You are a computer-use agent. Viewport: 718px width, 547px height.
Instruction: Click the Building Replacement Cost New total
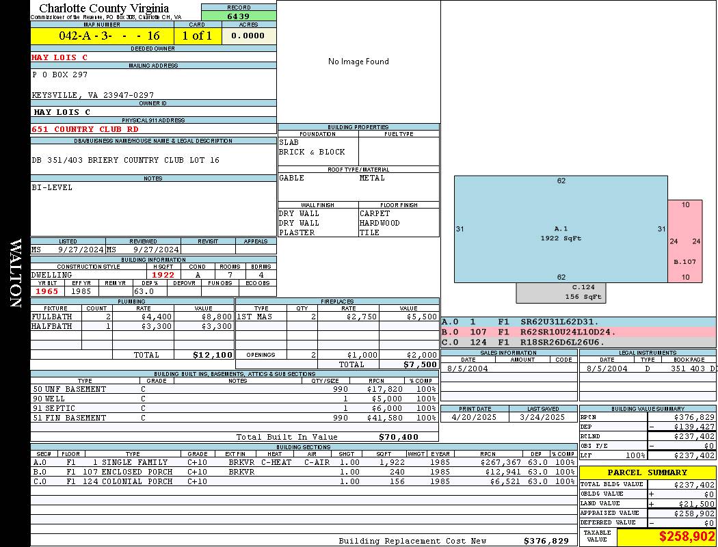[x=454, y=541]
